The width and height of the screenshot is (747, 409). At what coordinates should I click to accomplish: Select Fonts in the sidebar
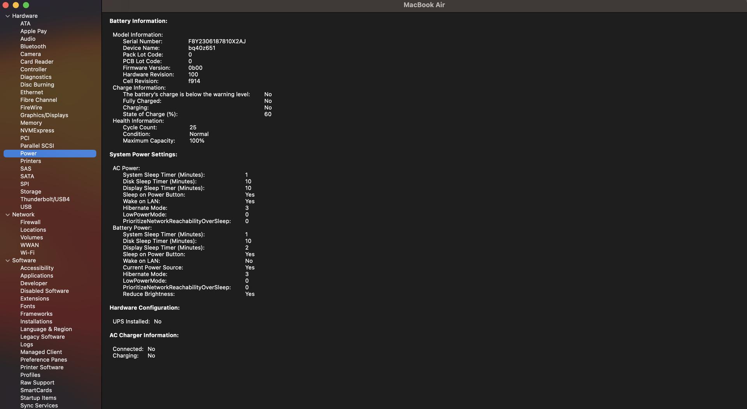click(x=28, y=306)
